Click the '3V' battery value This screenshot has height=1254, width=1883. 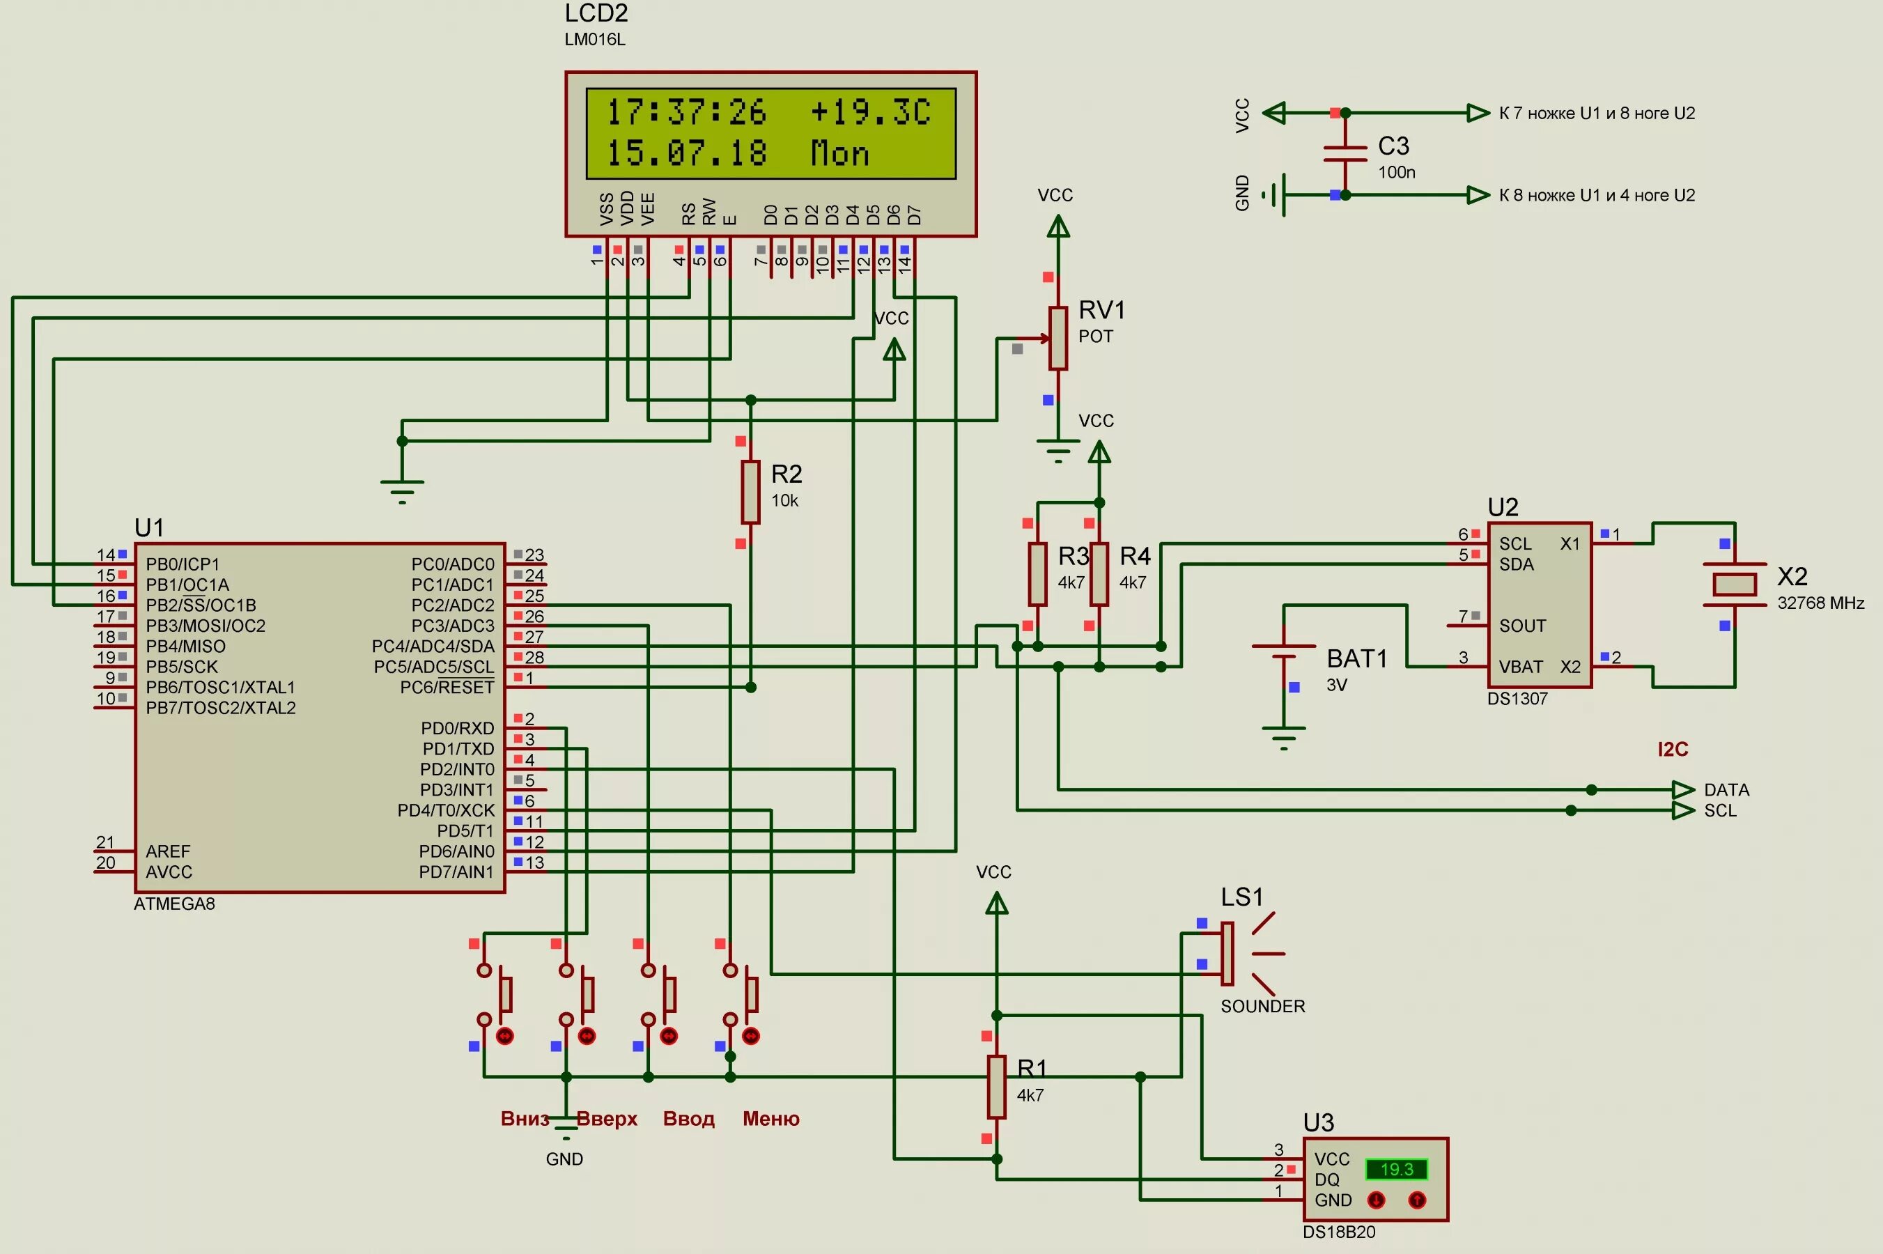1337,685
